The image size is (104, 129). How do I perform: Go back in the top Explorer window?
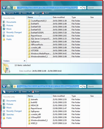[4, 8]
